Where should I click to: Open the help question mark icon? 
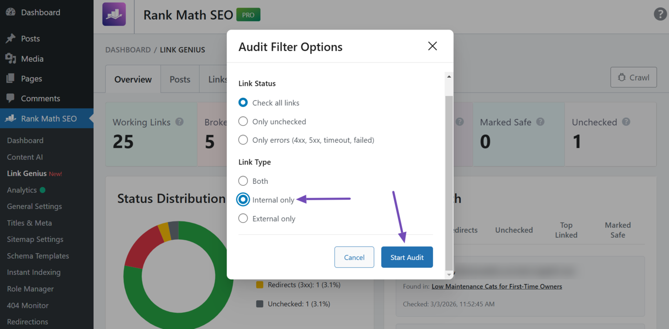[x=659, y=14]
